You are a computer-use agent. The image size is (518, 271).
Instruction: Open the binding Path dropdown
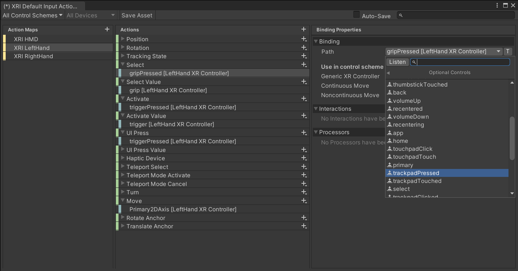tap(443, 52)
